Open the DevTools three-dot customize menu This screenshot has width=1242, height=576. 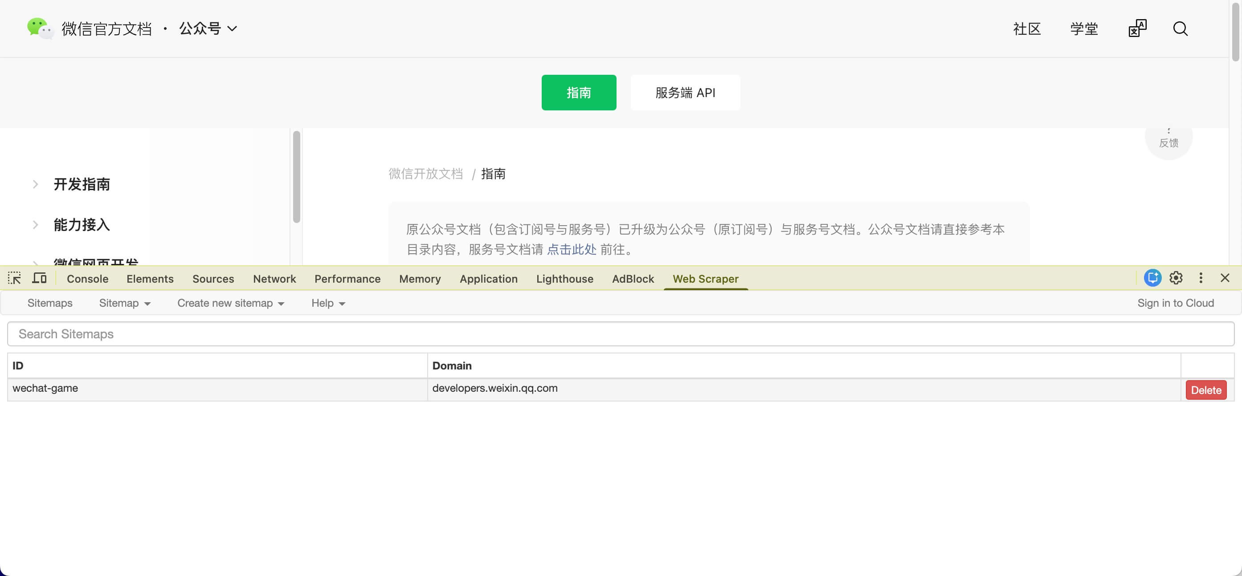tap(1201, 278)
